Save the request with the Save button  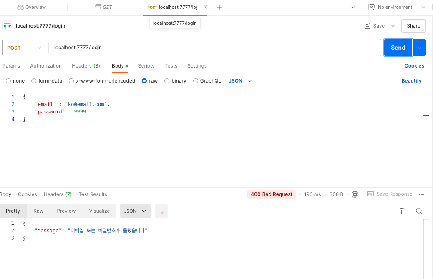click(375, 26)
